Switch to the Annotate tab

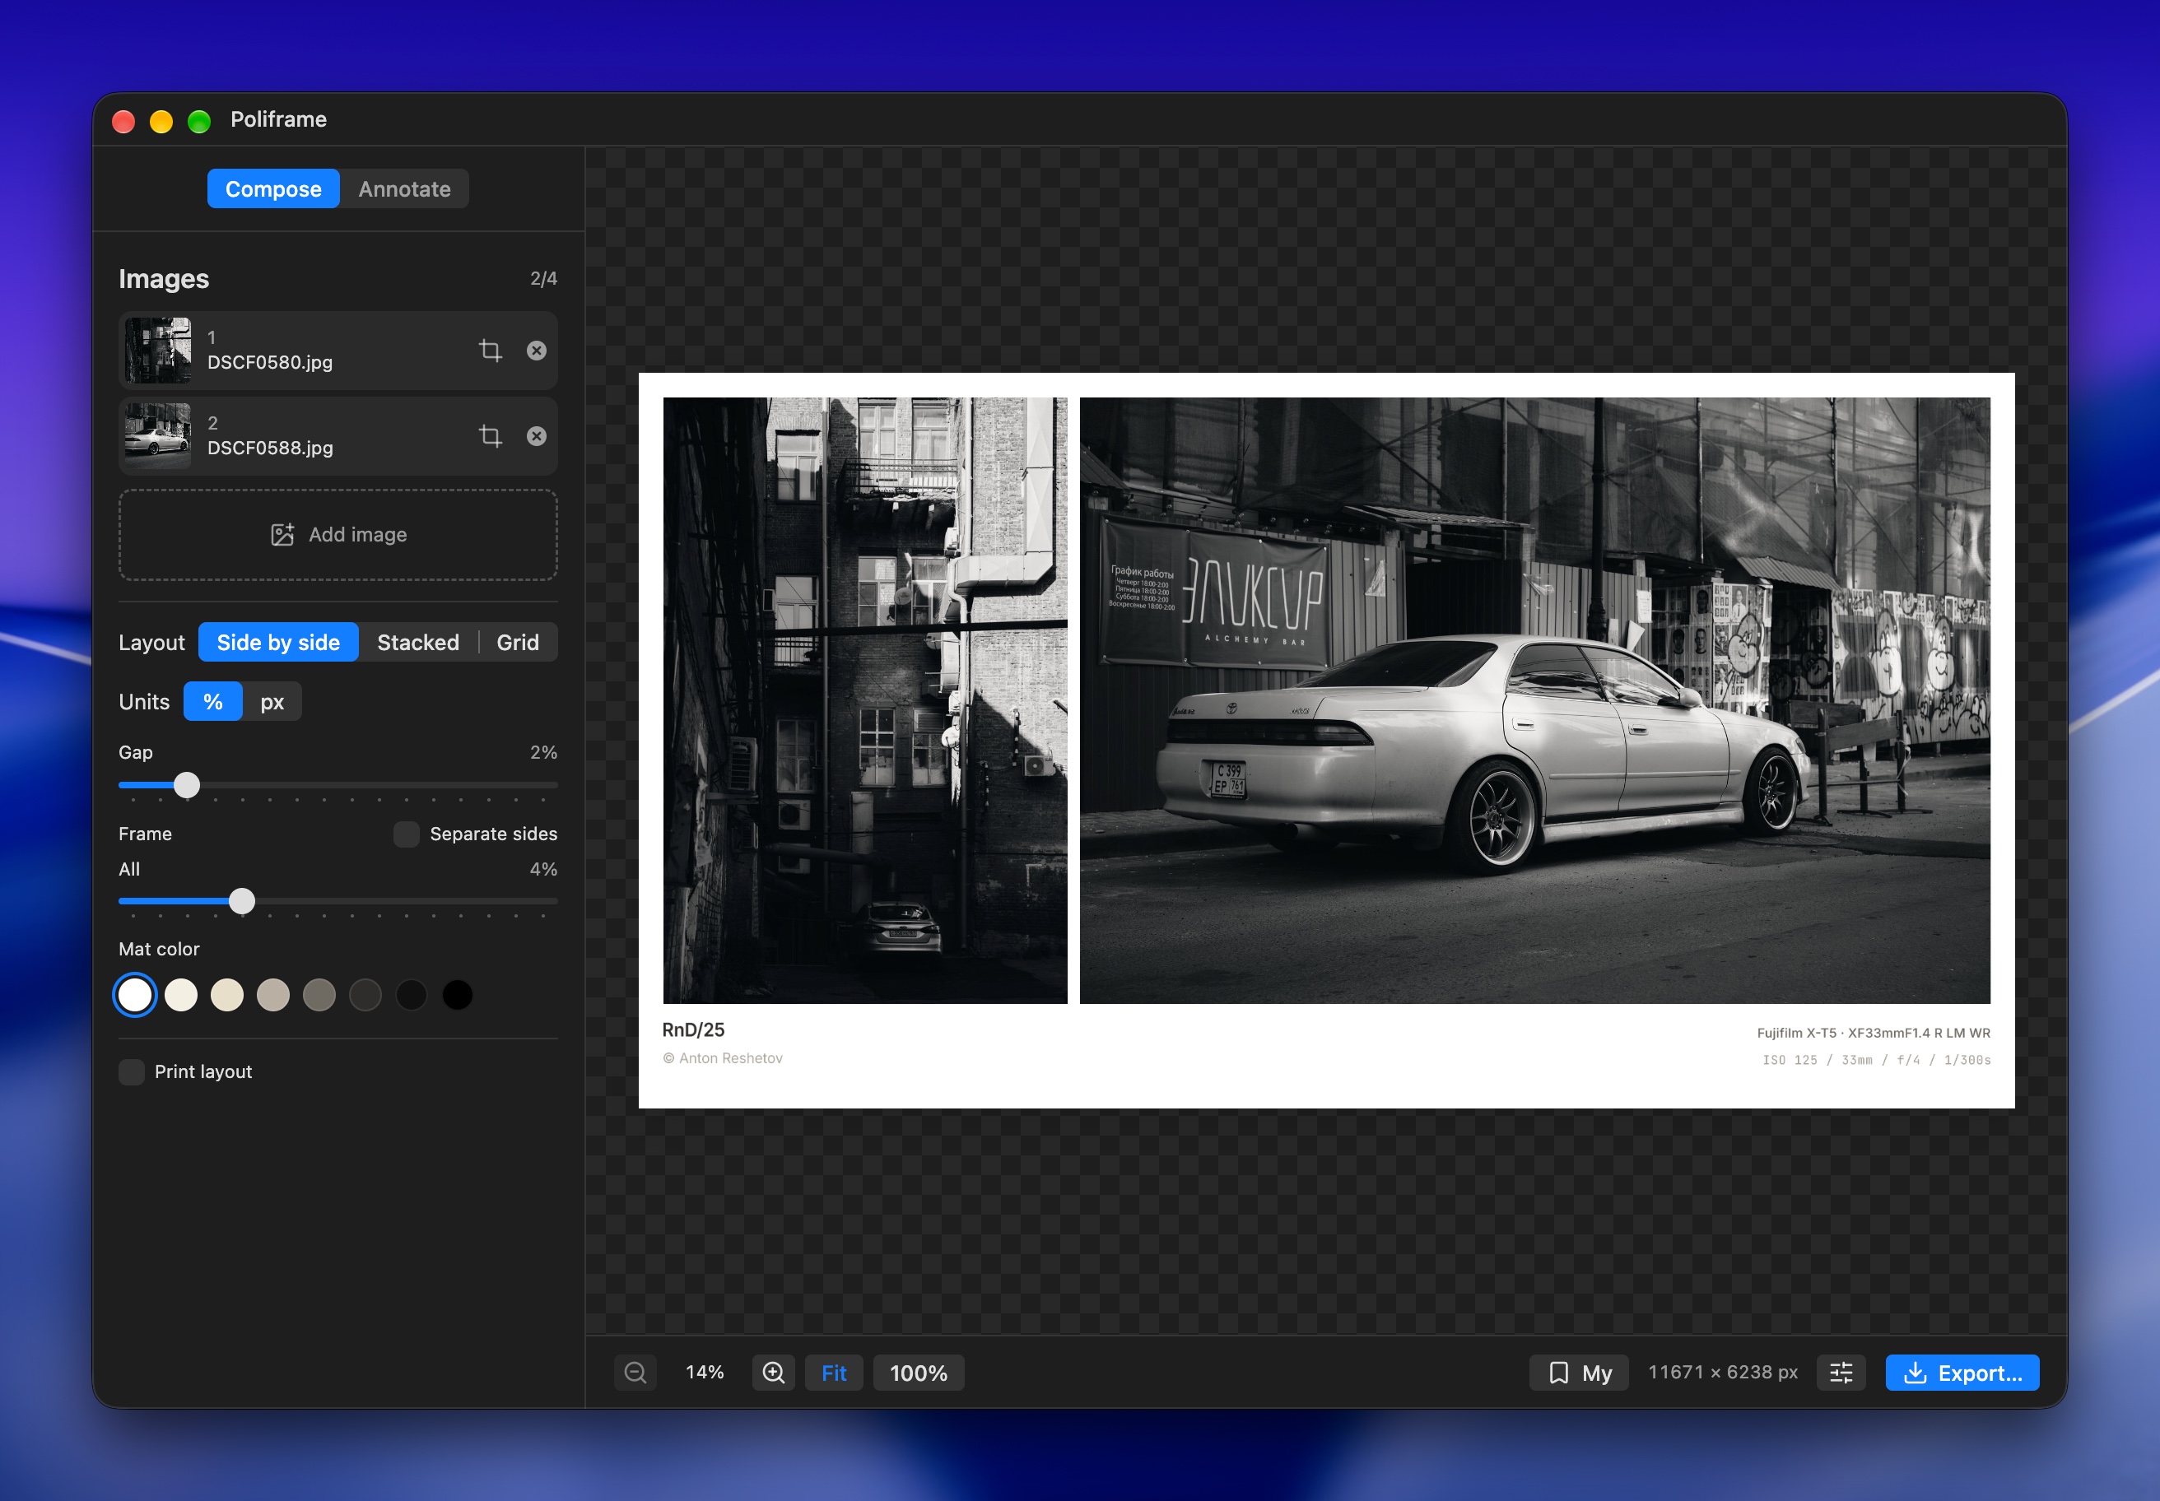[x=404, y=189]
